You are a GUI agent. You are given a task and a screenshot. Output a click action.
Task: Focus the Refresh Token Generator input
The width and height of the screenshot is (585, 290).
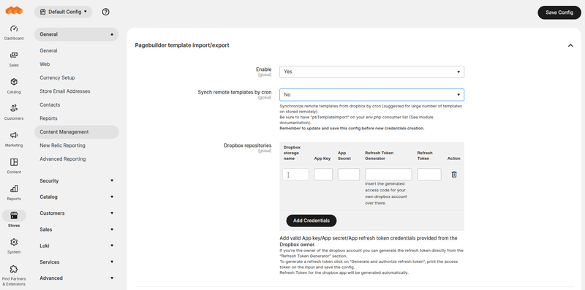388,175
